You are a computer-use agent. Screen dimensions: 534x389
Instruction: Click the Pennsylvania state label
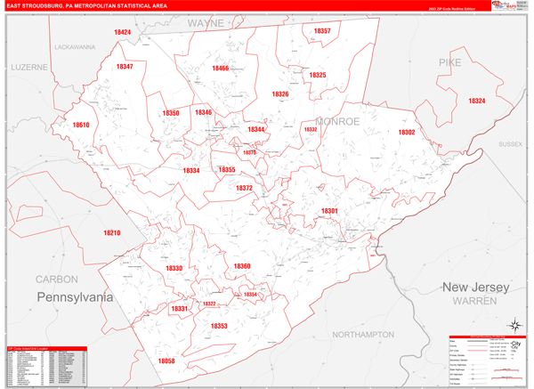click(75, 297)
